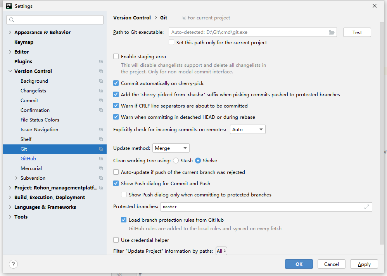Check 'Show Push dialog only when committing to protected branches'
This screenshot has height=276, width=387.
pos(124,195)
